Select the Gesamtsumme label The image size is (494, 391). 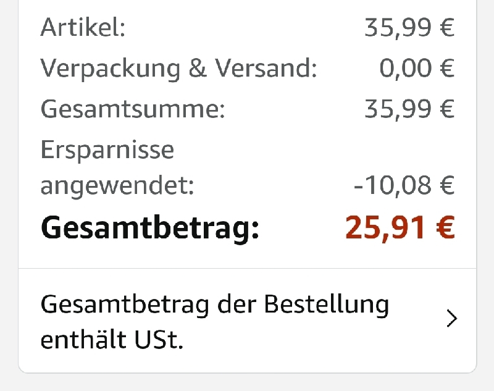133,109
